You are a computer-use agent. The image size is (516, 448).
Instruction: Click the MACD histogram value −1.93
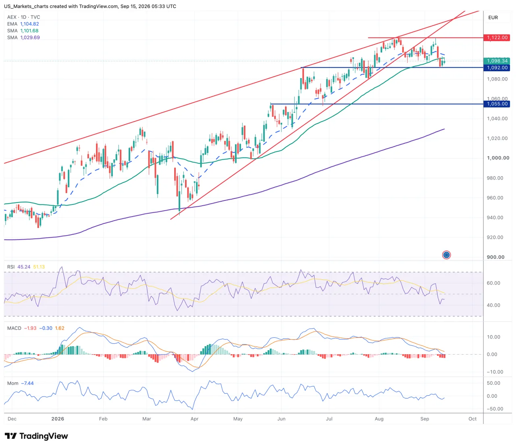pyautogui.click(x=30, y=328)
